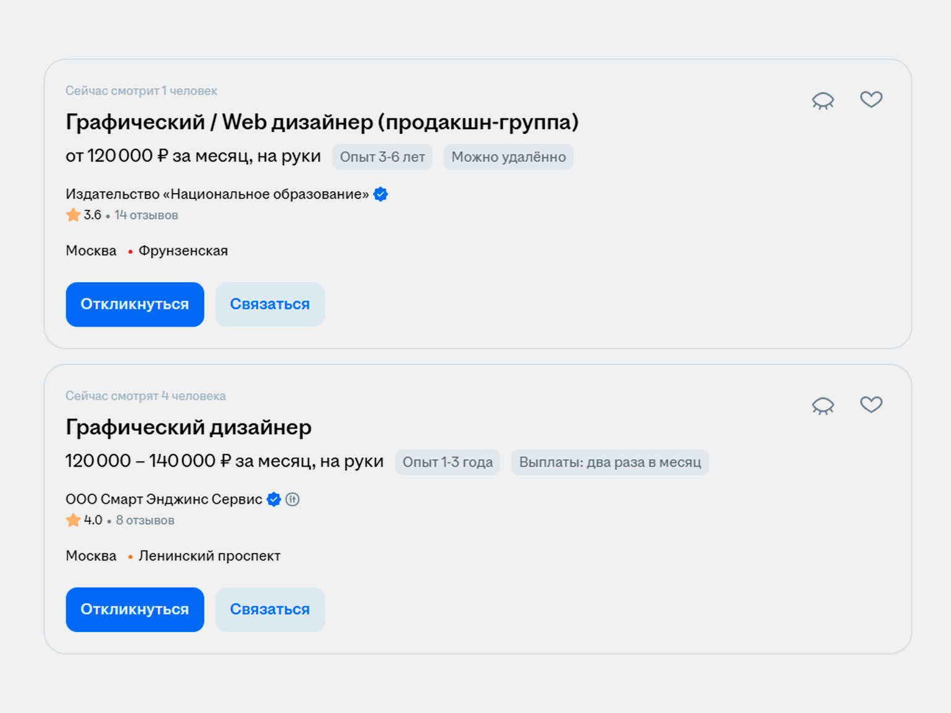Click verified badge next to Издательство «Национальное образование»
Screen dimensions: 951x713
click(x=381, y=194)
